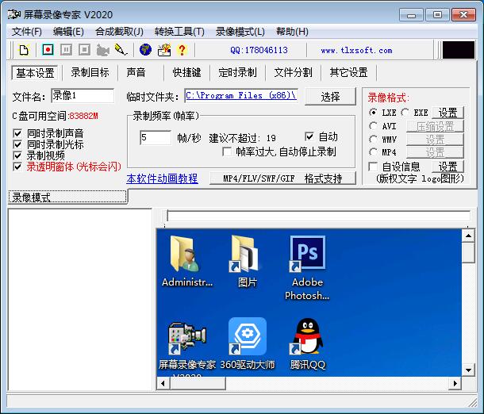Open the 帮助(H) menu

pyautogui.click(x=292, y=32)
